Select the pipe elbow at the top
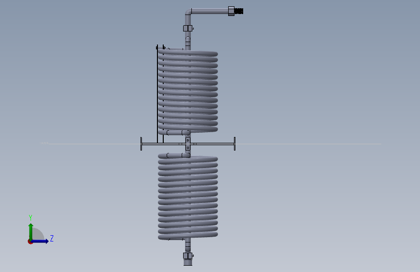 click(188, 12)
